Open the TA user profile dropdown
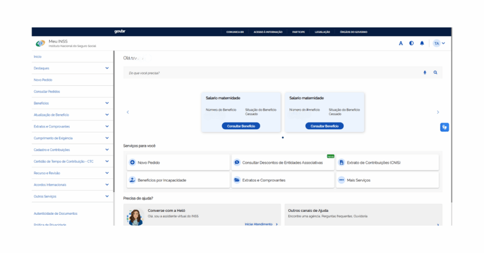 (439, 43)
